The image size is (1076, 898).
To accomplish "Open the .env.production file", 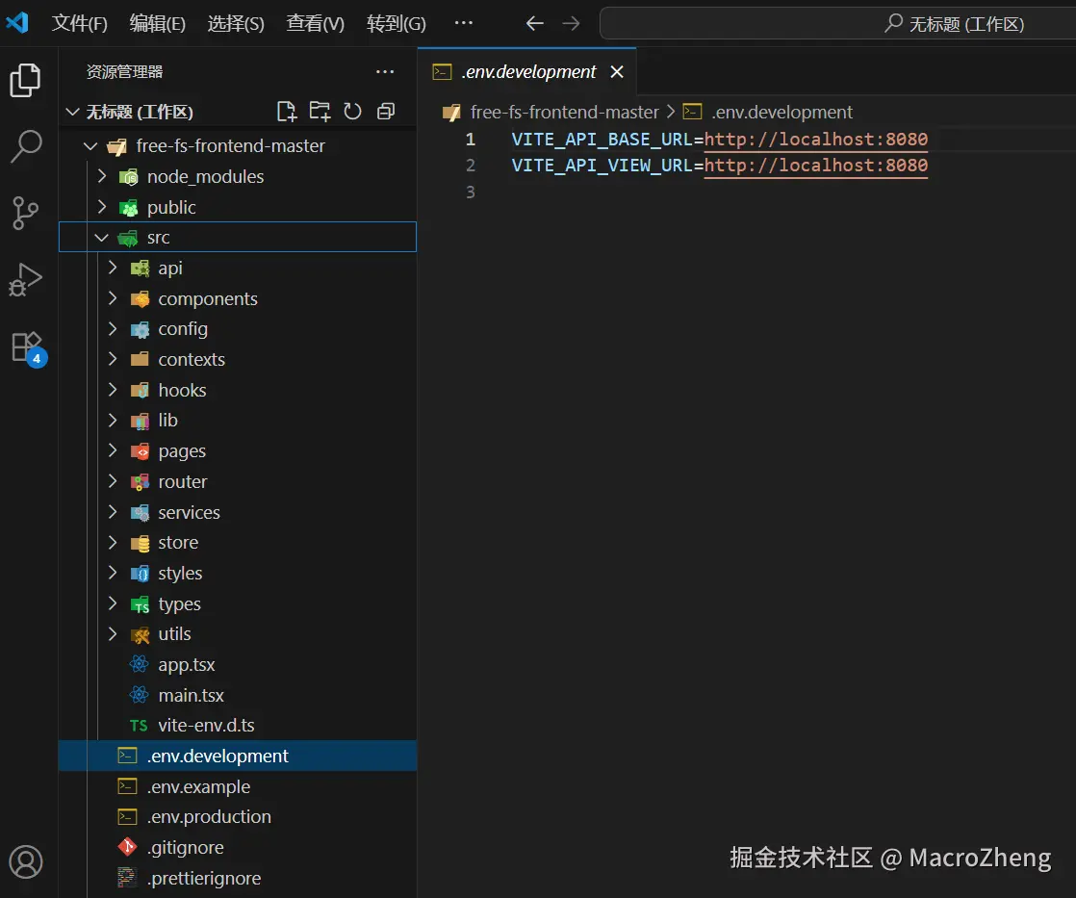I will point(209,817).
